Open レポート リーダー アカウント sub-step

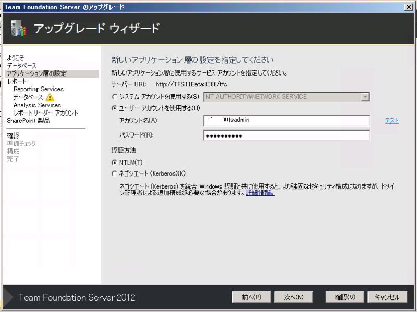click(46, 113)
